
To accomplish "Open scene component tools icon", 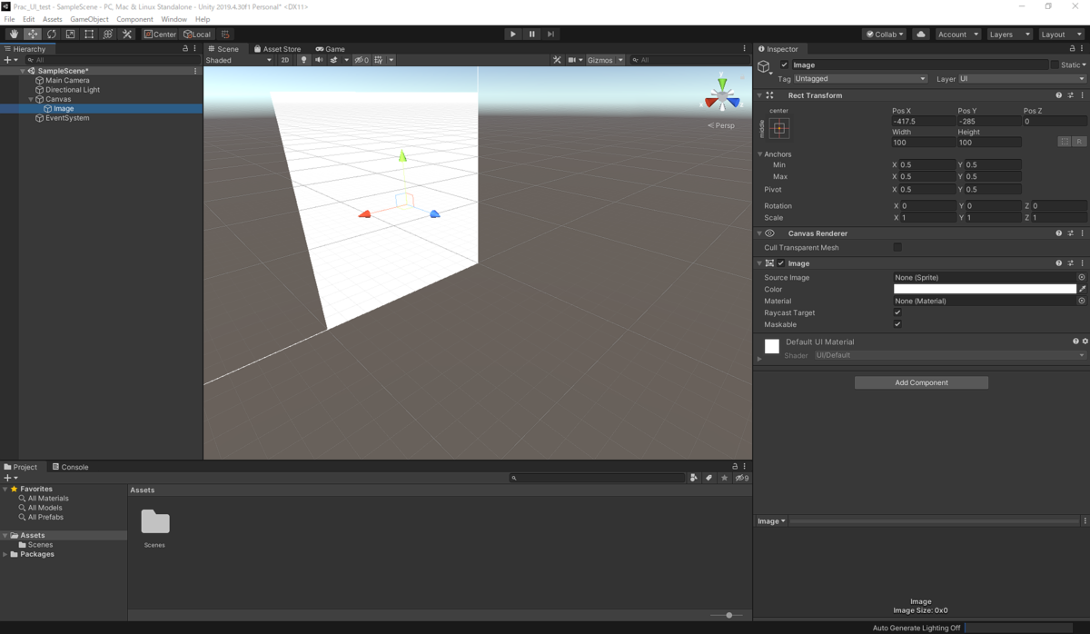I will coord(557,60).
